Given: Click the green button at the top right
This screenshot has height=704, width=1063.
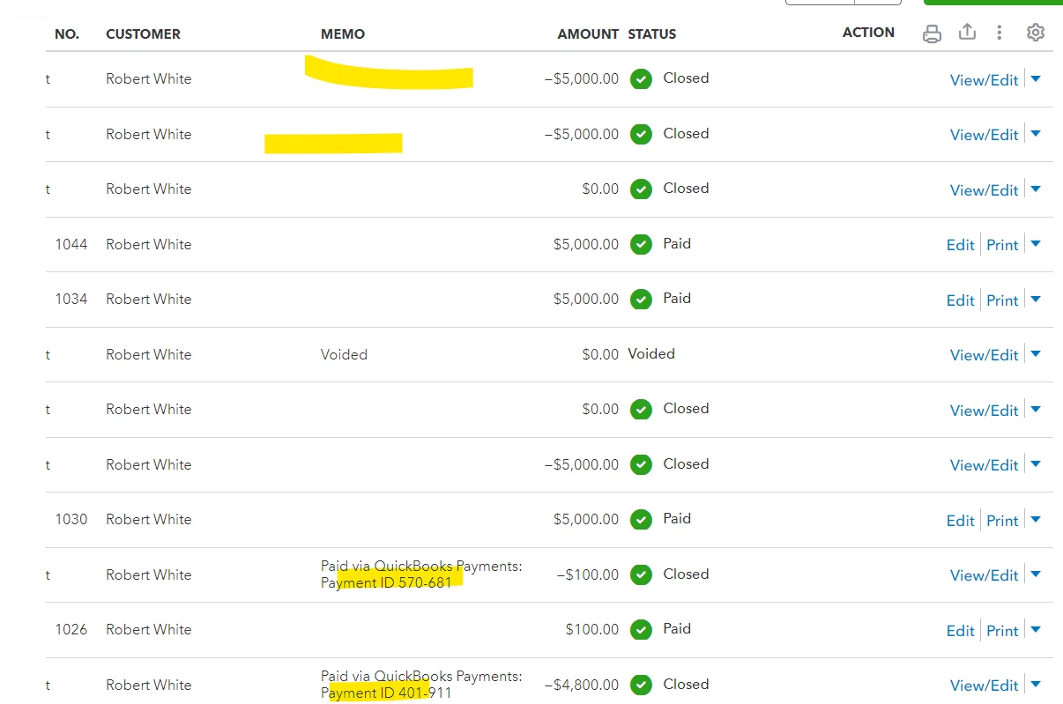Looking at the screenshot, I should [992, 3].
